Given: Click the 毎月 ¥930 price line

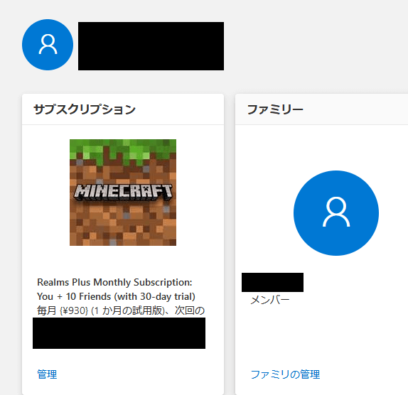Looking at the screenshot, I should [121, 310].
